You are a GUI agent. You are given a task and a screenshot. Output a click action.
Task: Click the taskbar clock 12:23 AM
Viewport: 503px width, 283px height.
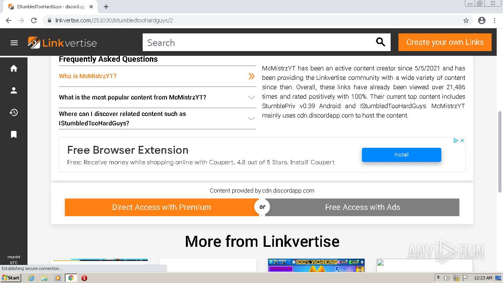click(x=483, y=278)
